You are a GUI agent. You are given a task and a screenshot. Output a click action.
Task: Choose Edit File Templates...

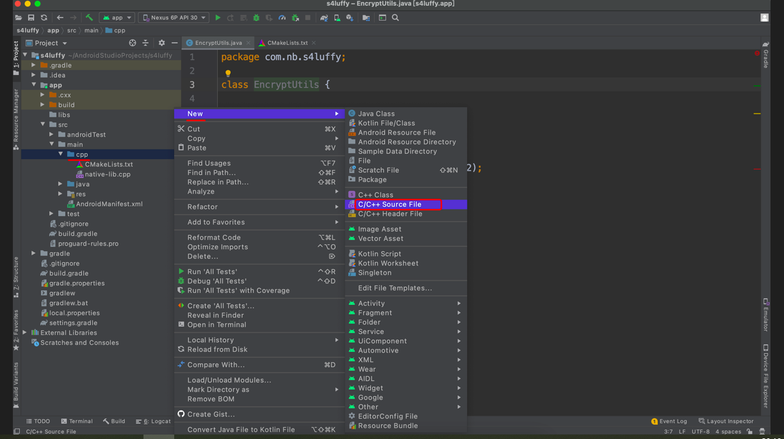(x=406, y=288)
